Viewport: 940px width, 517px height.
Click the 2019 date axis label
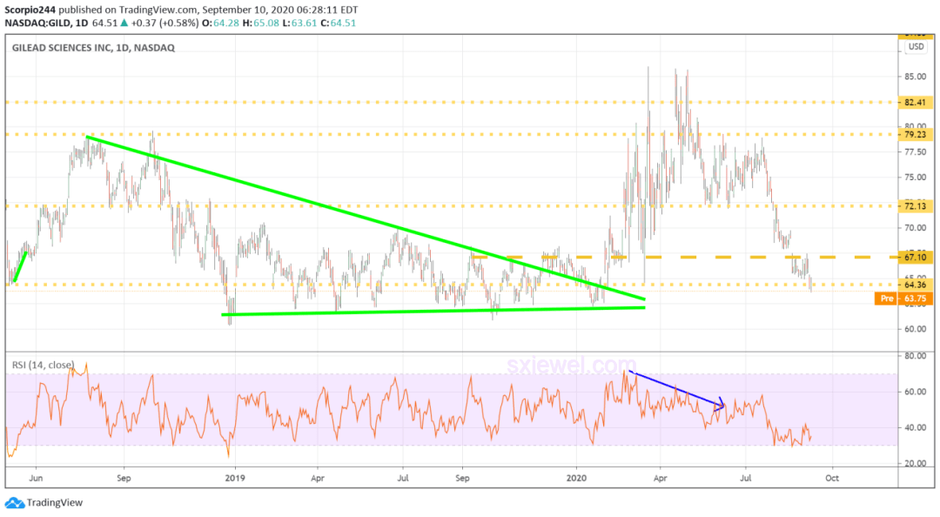point(235,478)
